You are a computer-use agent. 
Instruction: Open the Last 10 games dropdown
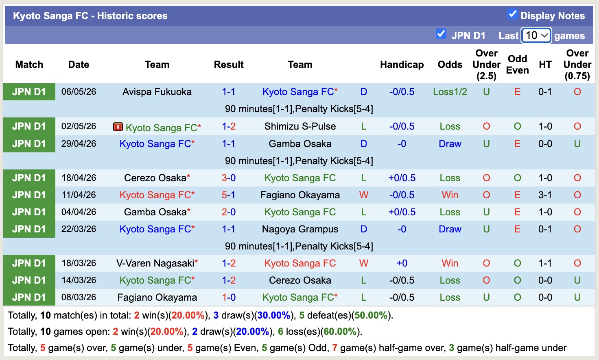pyautogui.click(x=536, y=35)
